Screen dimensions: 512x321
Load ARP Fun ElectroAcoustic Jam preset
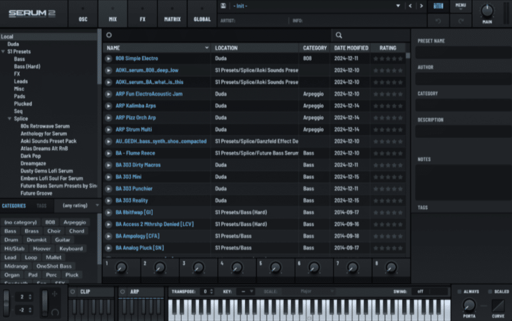149,94
